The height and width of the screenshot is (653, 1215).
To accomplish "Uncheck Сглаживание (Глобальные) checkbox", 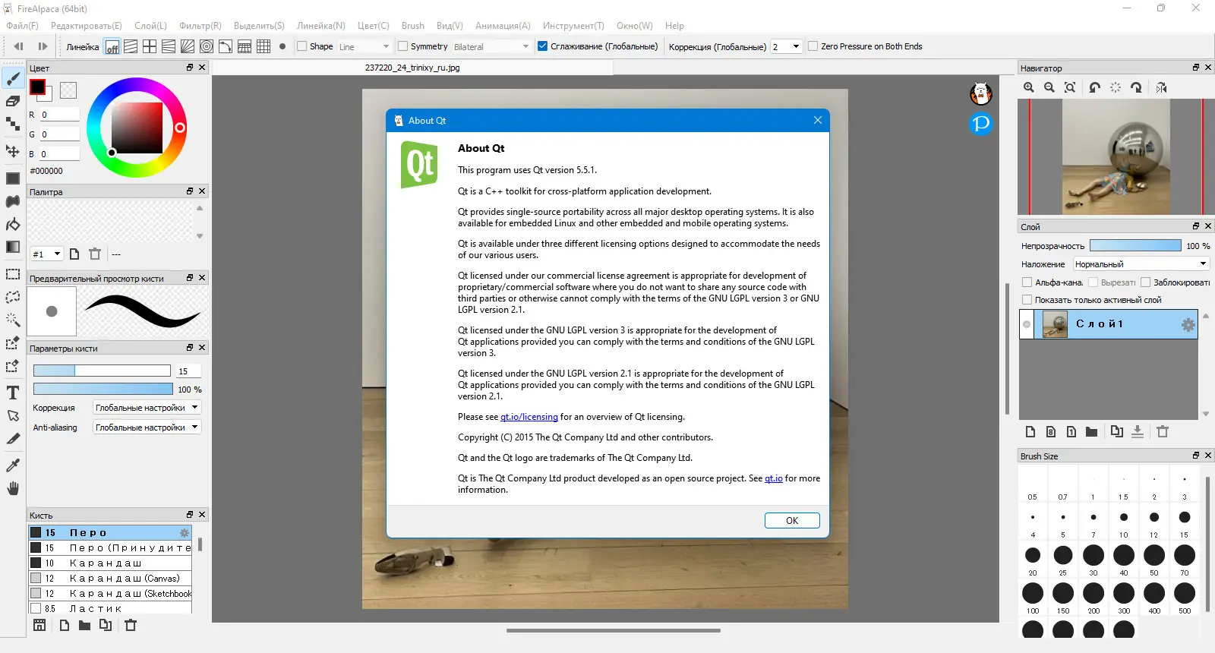I will click(x=542, y=46).
